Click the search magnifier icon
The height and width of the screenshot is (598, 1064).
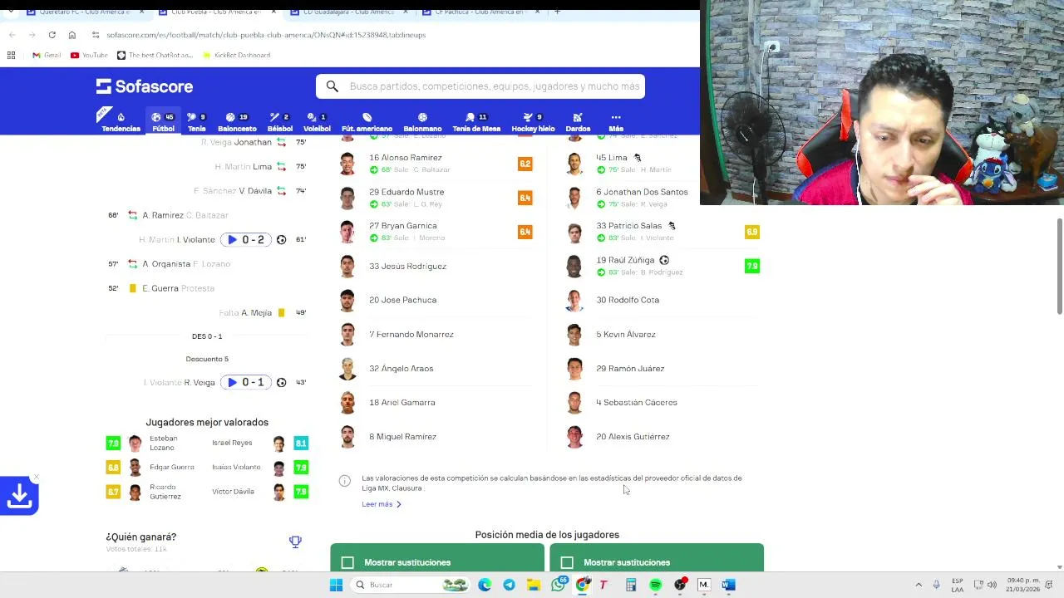[332, 86]
